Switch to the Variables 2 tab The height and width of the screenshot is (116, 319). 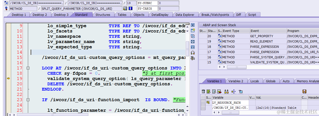236,81
